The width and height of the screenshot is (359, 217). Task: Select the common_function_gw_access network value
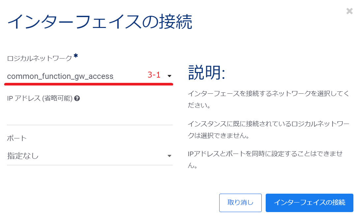click(x=60, y=76)
